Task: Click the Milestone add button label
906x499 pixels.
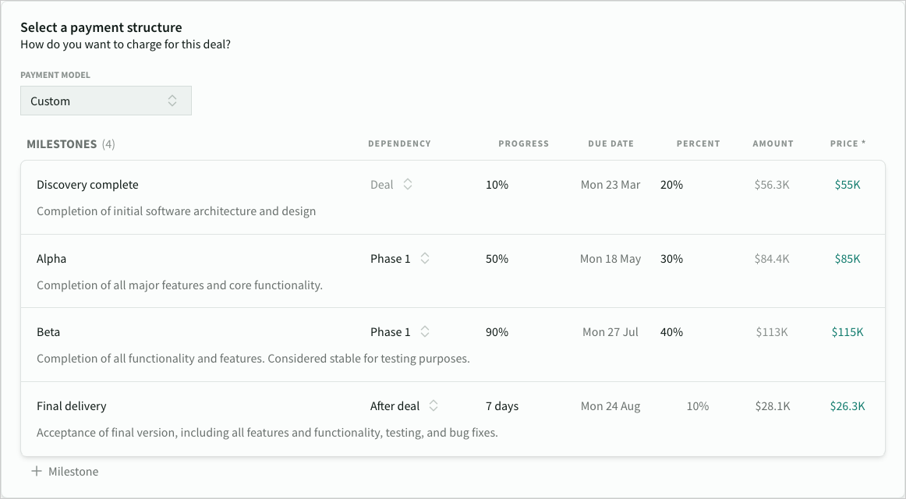Action: pyautogui.click(x=73, y=472)
